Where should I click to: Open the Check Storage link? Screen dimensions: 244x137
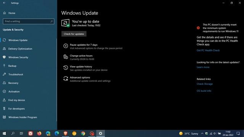[205, 84]
